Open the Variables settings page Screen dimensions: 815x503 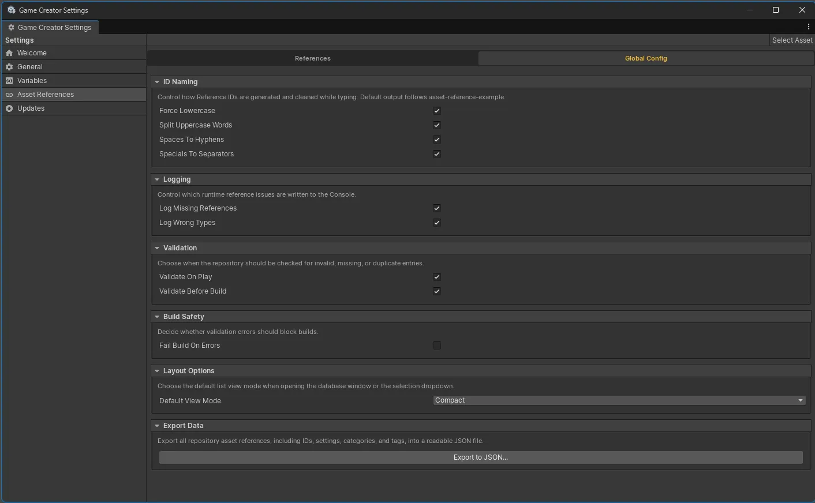(x=74, y=81)
